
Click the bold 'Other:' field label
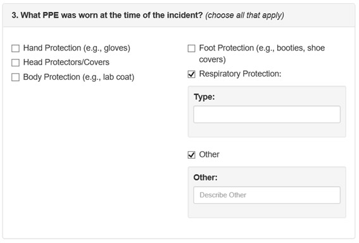pyautogui.click(x=205, y=177)
